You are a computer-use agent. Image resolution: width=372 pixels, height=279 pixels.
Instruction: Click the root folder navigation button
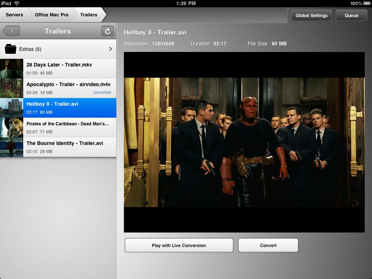(x=11, y=31)
